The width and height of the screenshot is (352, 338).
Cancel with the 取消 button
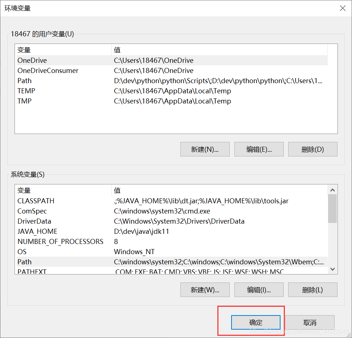[310, 322]
